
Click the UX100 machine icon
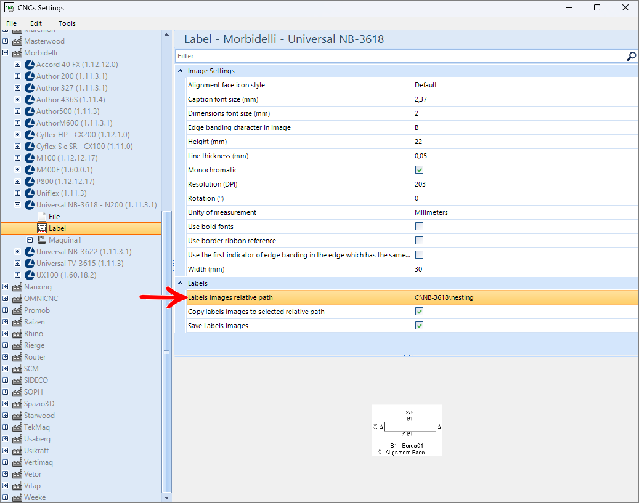30,275
